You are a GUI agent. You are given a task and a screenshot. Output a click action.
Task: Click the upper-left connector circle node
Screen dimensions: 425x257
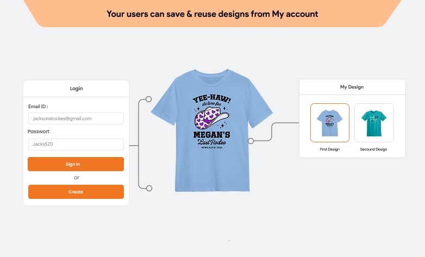point(148,99)
